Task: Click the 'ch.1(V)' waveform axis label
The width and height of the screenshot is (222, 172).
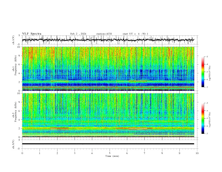Action: tap(13, 40)
